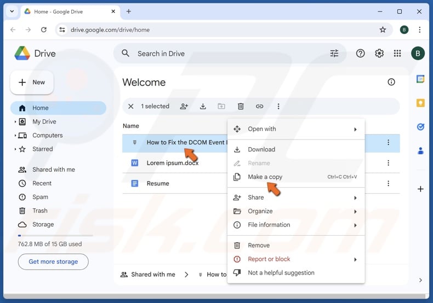Click the Search in Drive field

coord(230,54)
